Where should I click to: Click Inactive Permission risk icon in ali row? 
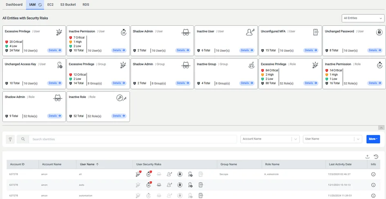(149, 174)
